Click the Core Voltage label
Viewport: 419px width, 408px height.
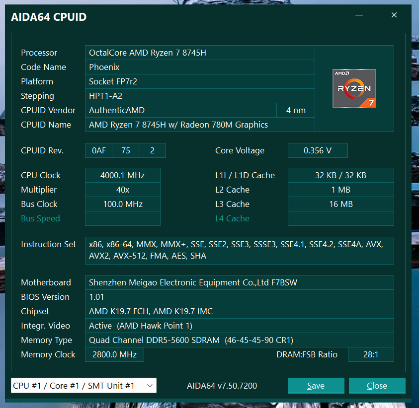(240, 151)
